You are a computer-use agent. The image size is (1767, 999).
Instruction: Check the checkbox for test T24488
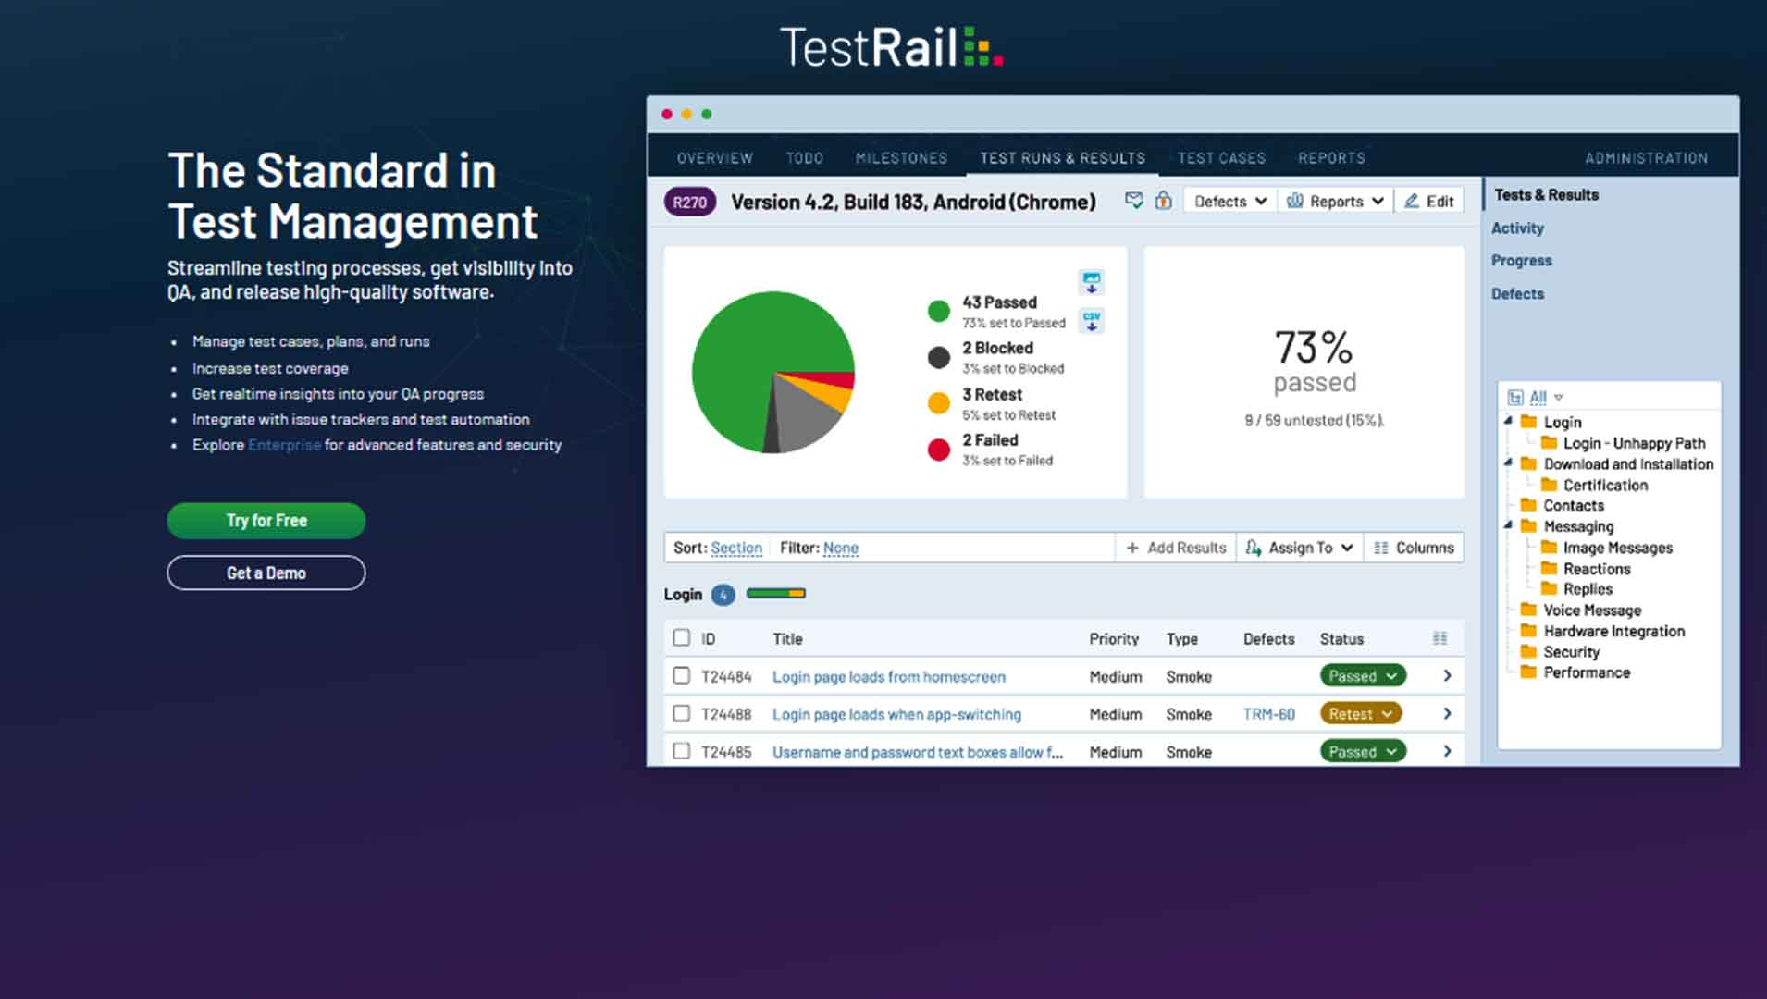(x=682, y=713)
